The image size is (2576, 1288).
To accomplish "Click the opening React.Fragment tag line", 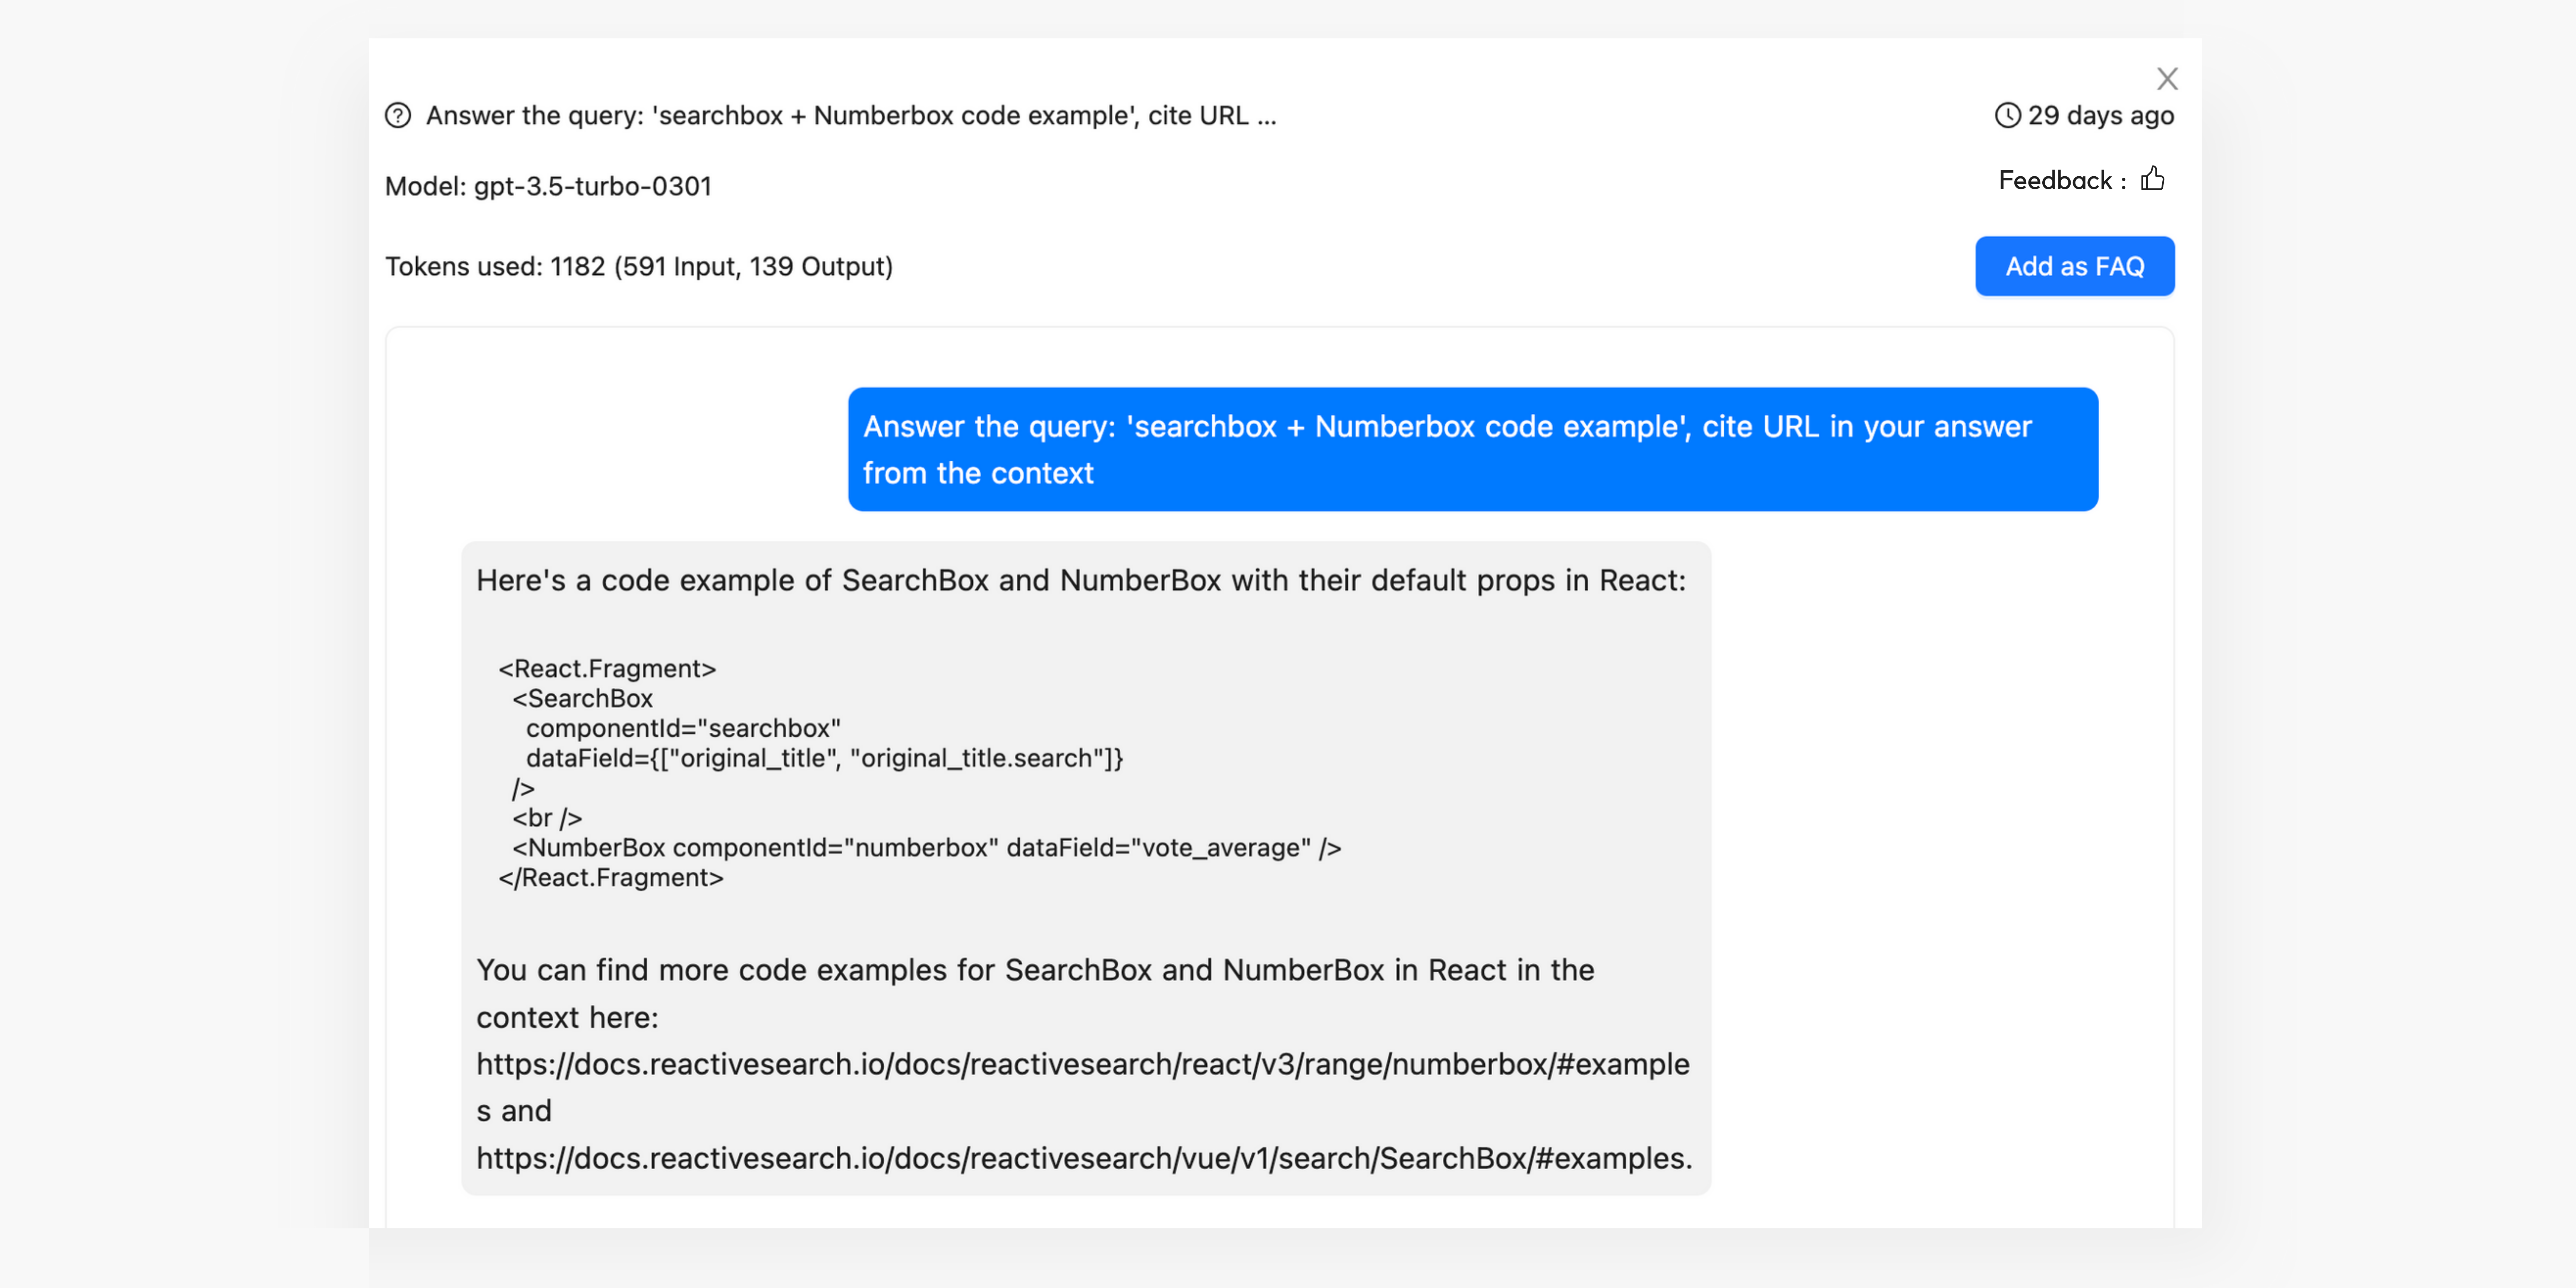I will pos(607,668).
